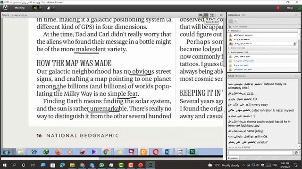This screenshot has width=302, height=169.
Task: Click the chat message input field
Action: point(260,153)
